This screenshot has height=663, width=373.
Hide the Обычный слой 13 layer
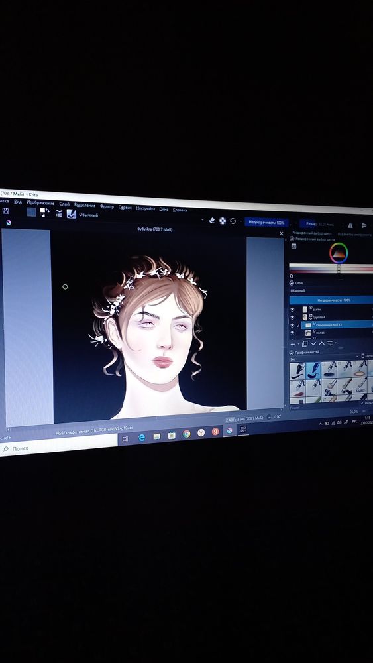292,325
